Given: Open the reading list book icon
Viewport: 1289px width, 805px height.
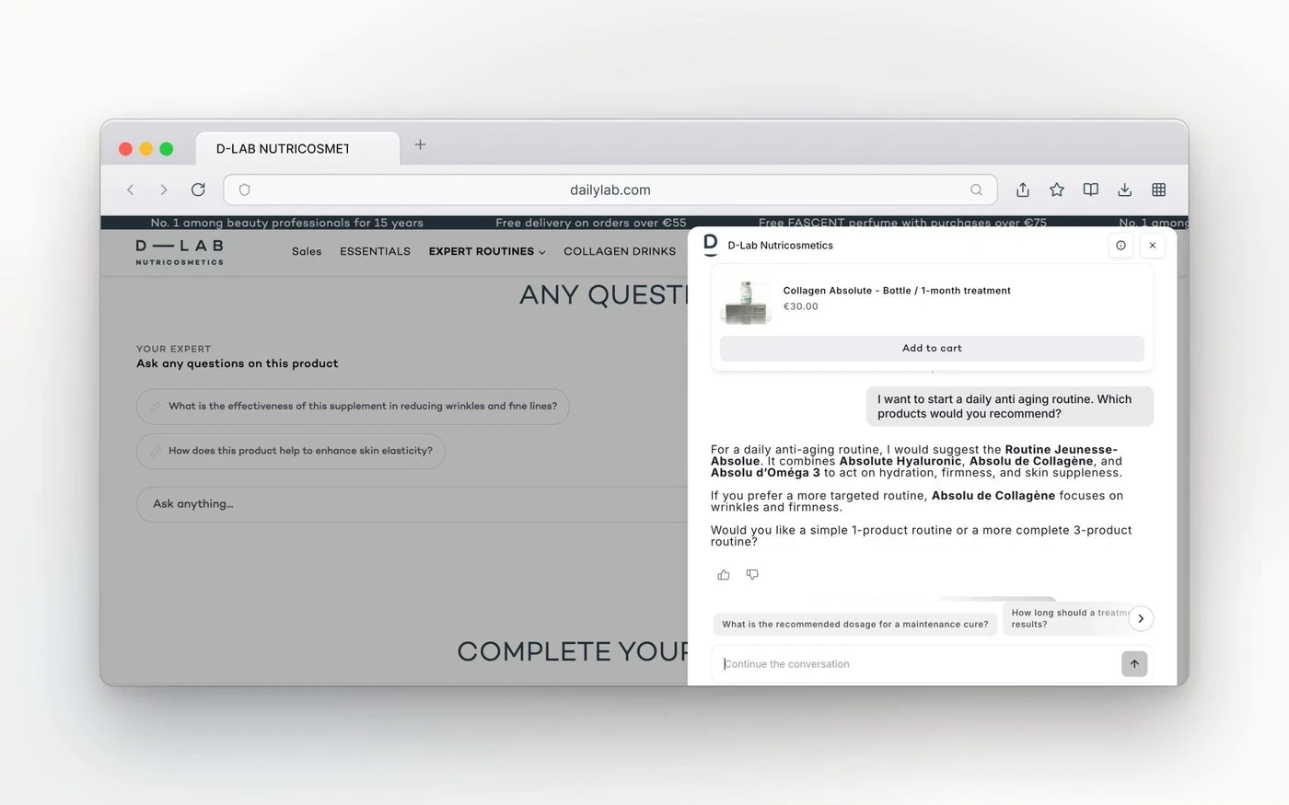Looking at the screenshot, I should [x=1091, y=190].
